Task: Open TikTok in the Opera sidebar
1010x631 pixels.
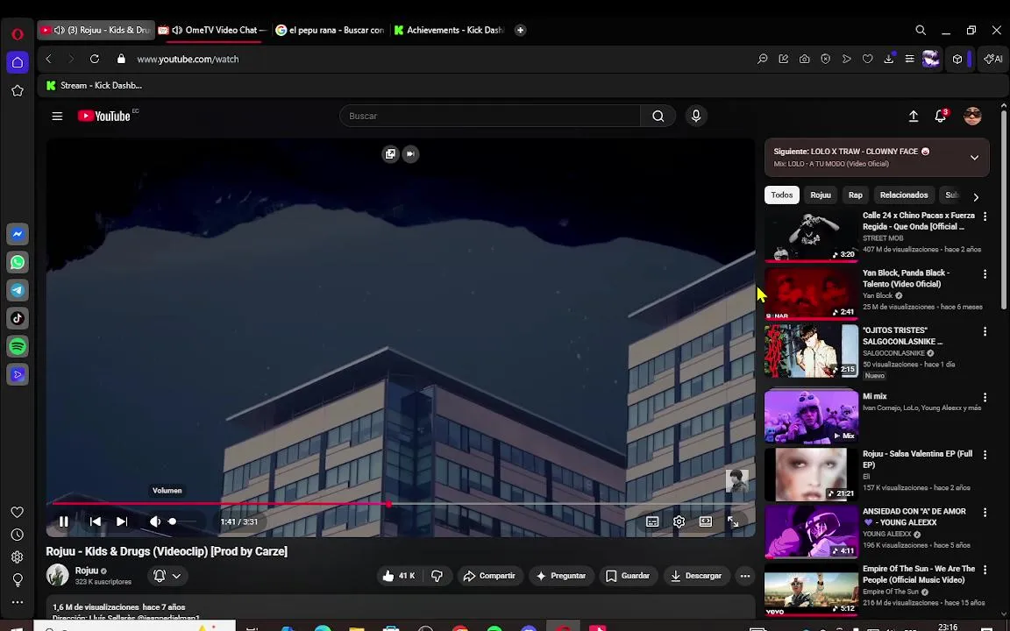Action: [18, 318]
